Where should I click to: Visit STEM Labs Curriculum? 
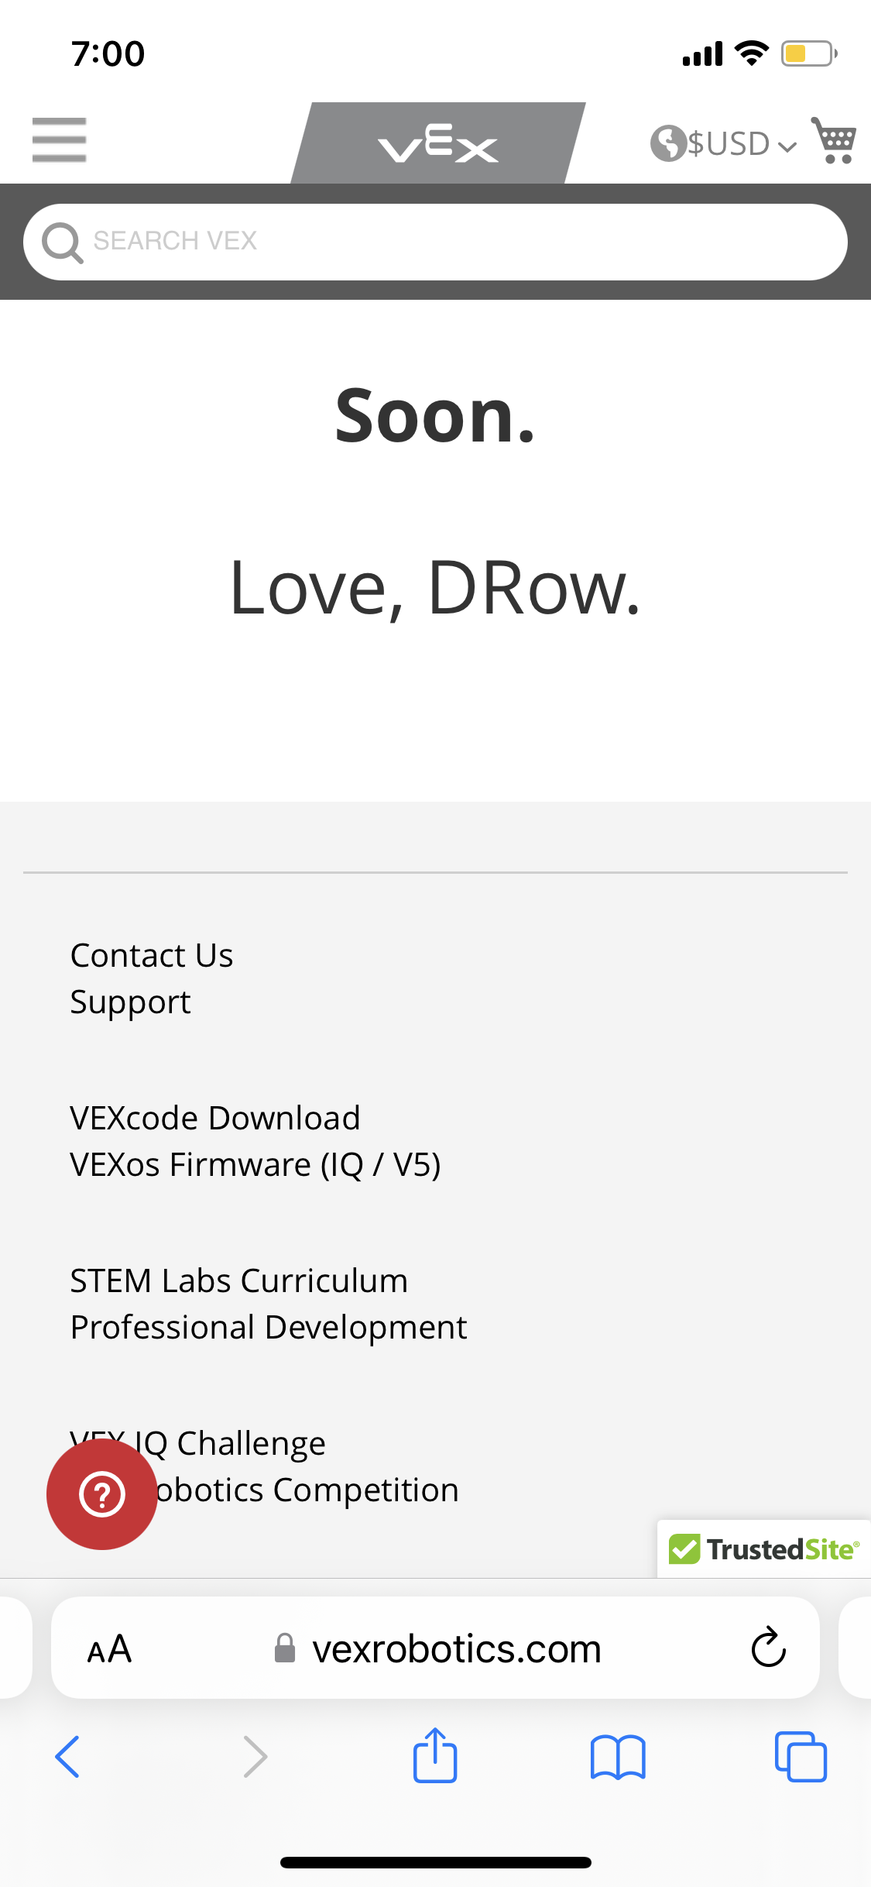tap(238, 1281)
